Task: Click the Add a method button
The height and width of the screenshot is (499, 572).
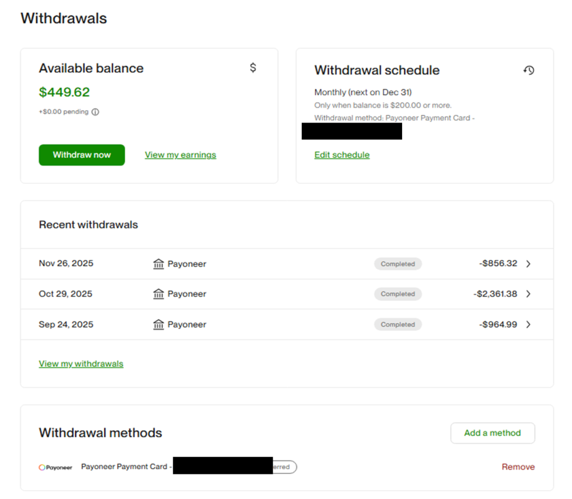Action: coord(492,433)
